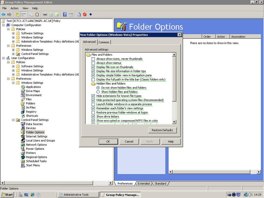Expand Software Settings under Computer Configuration
264x198 pixels.
point(13,33)
